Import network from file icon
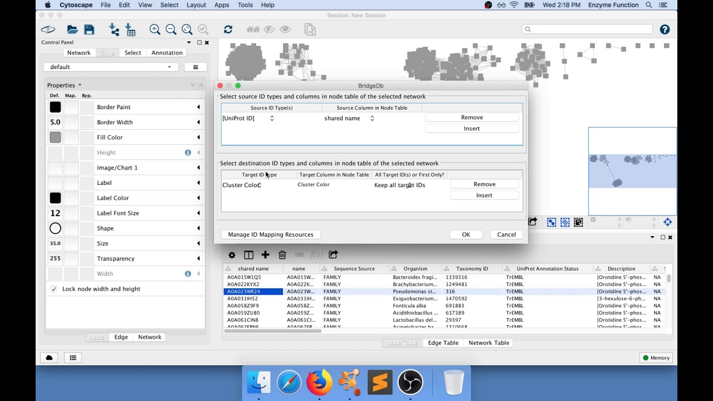 (114, 30)
